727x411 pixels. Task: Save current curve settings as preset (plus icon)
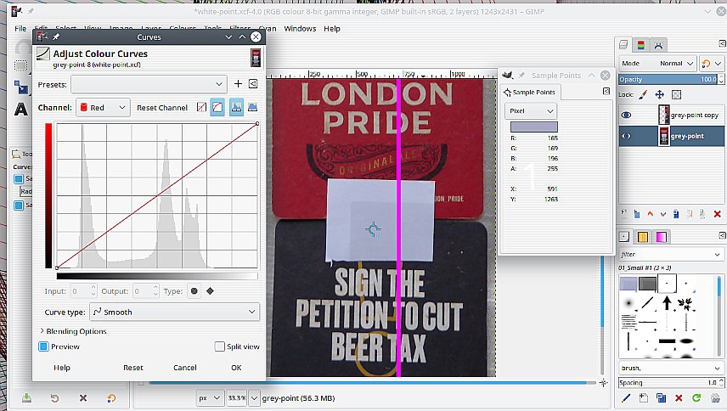(238, 84)
